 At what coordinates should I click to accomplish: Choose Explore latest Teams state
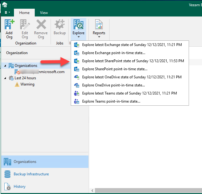[130, 93]
